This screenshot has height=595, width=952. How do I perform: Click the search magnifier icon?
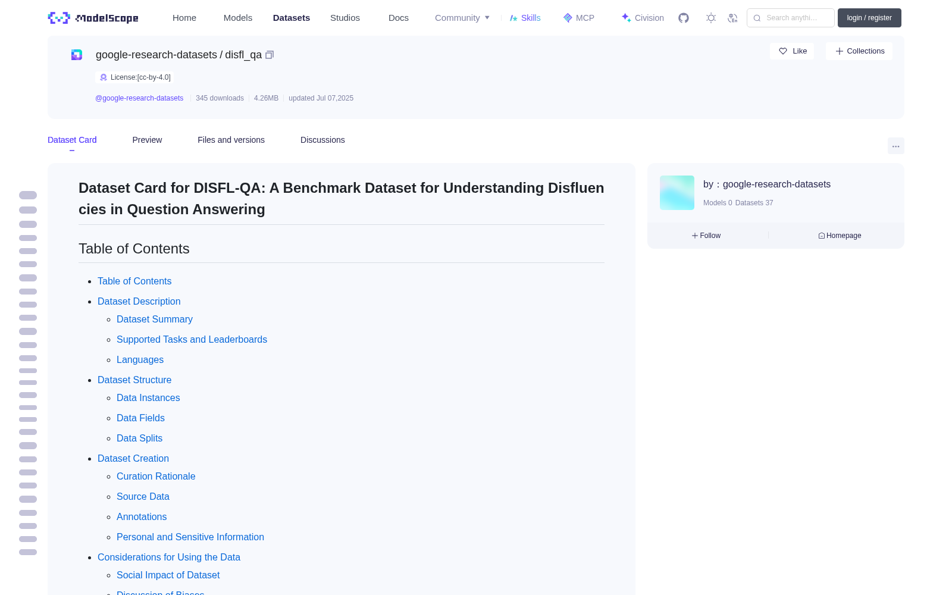tap(757, 18)
